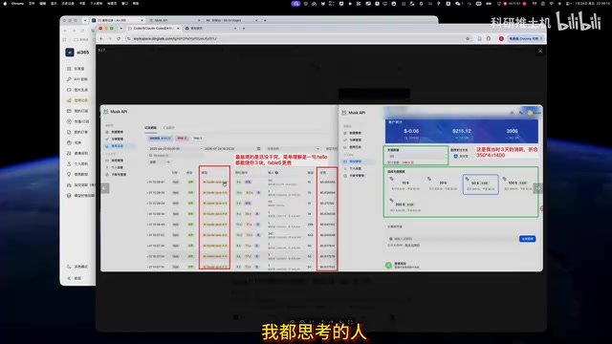Image resolution: width=612 pixels, height=344 pixels.
Task: Click the 100 $ recharge card
Action: [x=518, y=184]
